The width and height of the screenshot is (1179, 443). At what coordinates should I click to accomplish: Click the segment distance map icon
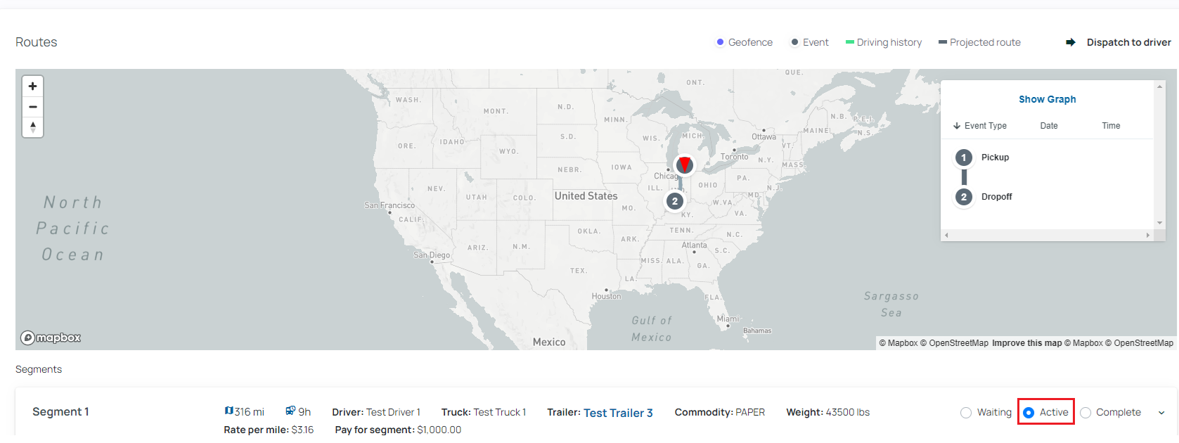tap(229, 411)
